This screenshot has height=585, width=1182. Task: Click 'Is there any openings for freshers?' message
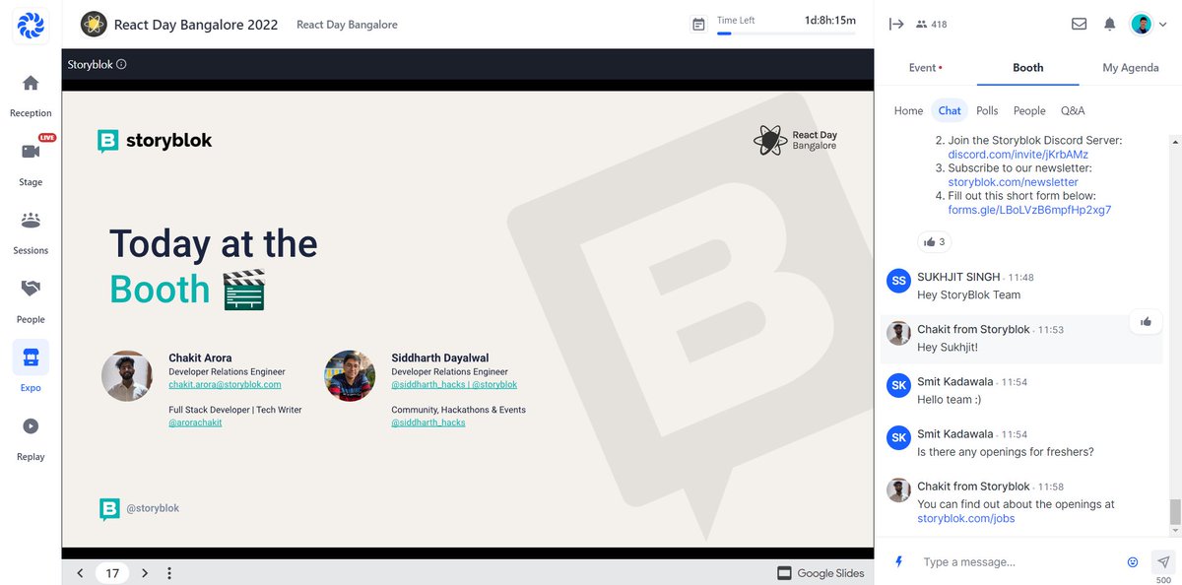[x=1006, y=452]
